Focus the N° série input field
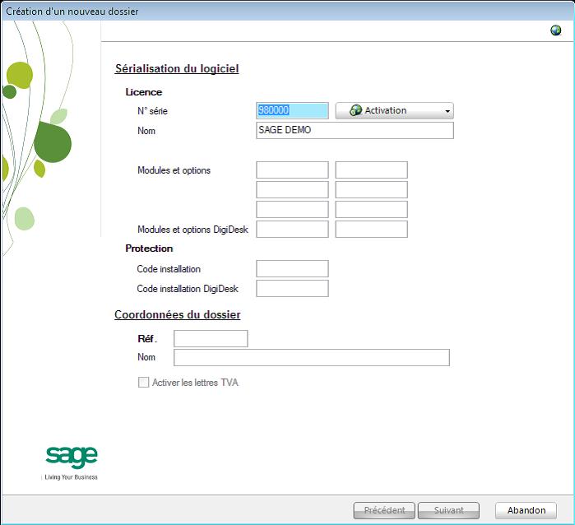575x525 pixels. pyautogui.click(x=292, y=111)
